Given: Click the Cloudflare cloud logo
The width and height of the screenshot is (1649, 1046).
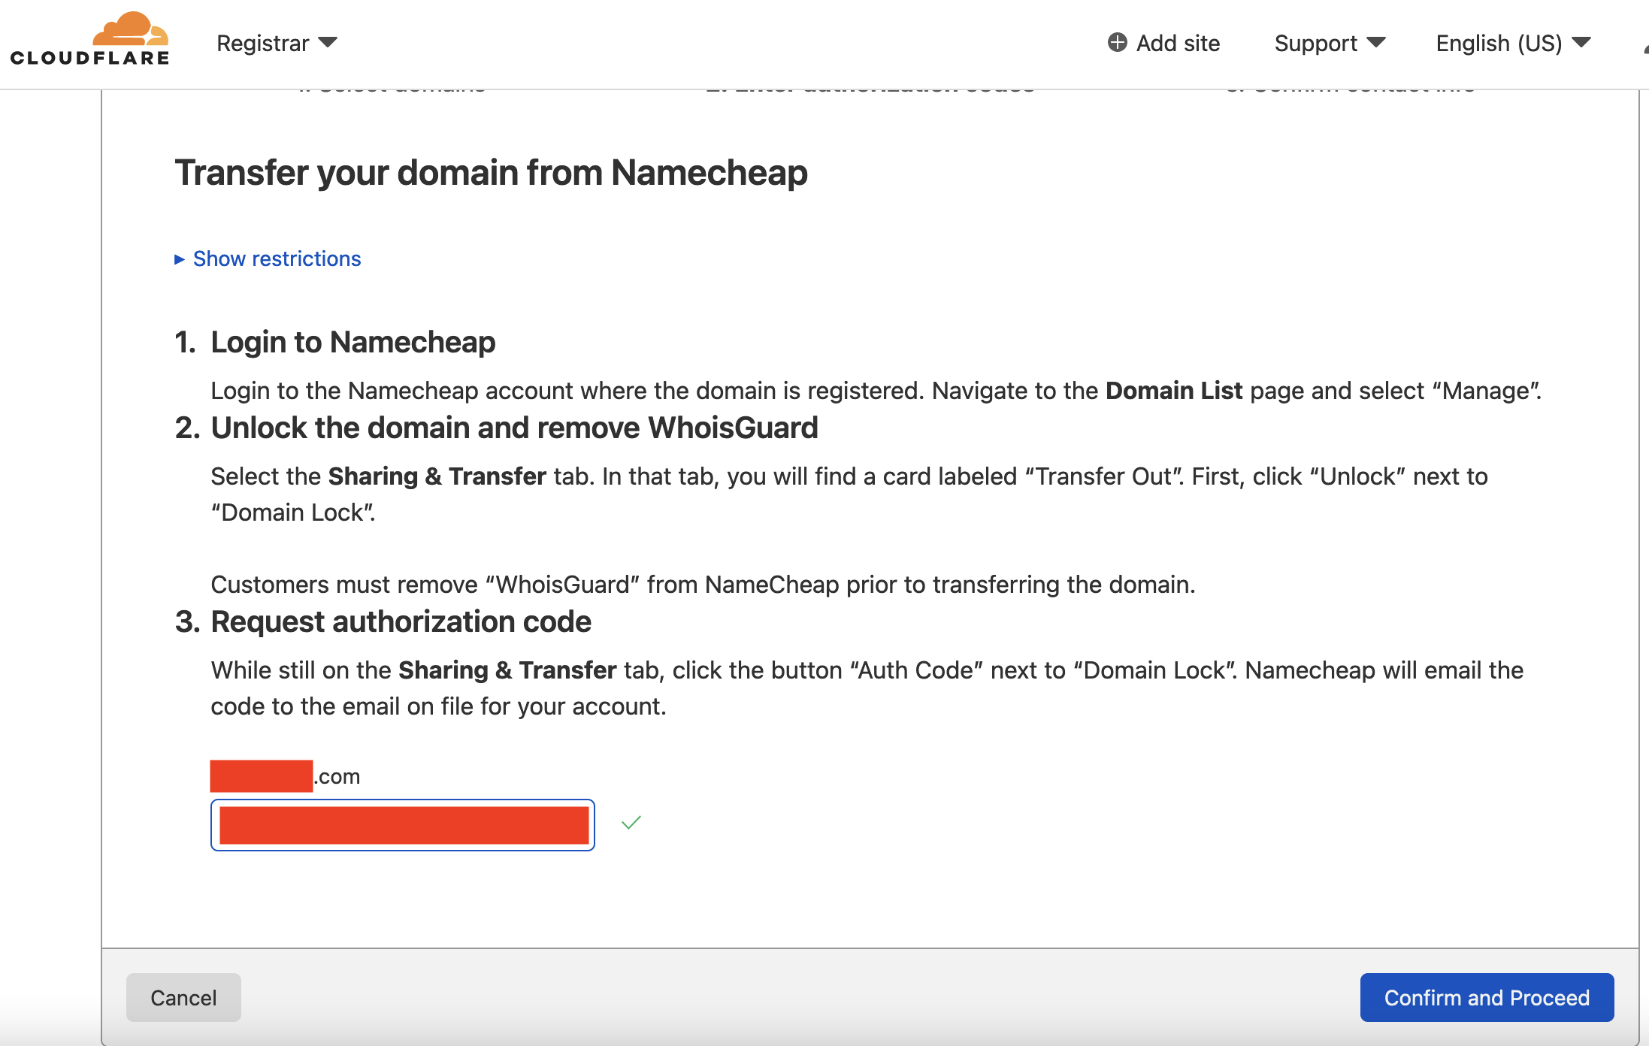Looking at the screenshot, I should point(130,29).
